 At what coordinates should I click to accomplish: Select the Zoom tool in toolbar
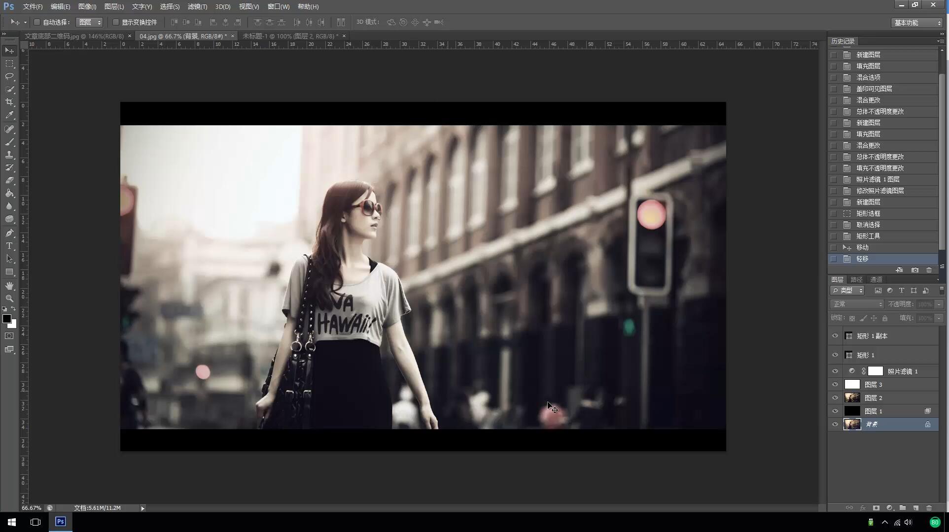tap(9, 299)
